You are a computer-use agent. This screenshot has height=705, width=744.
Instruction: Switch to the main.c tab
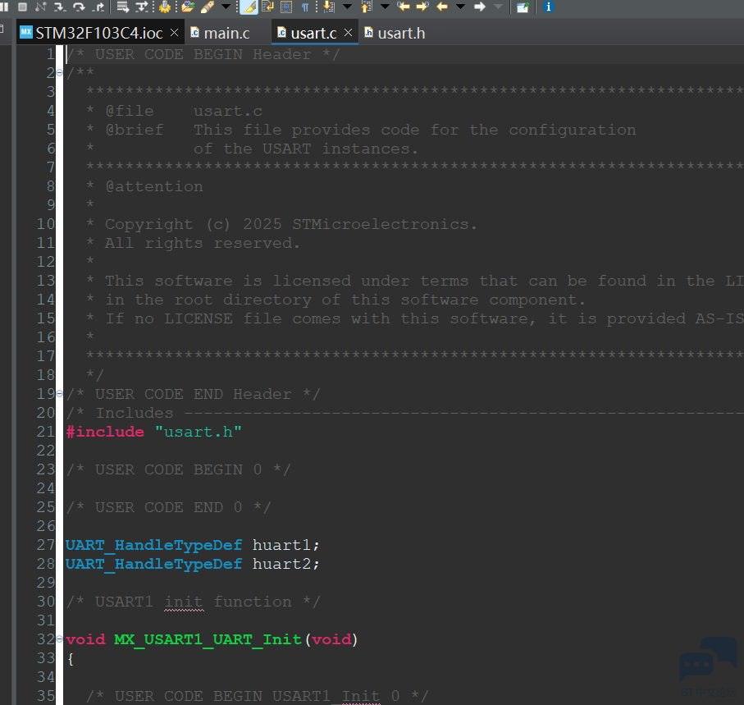point(226,34)
